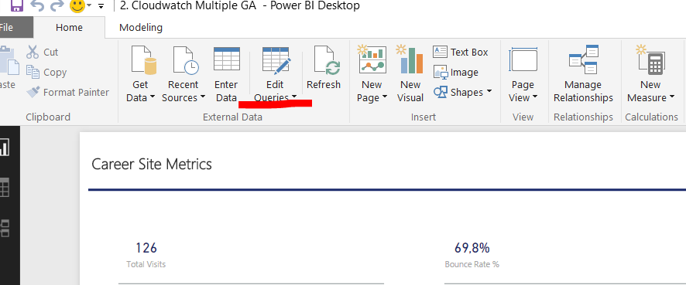
Task: Select the Format Painter brush
Action: coord(33,92)
